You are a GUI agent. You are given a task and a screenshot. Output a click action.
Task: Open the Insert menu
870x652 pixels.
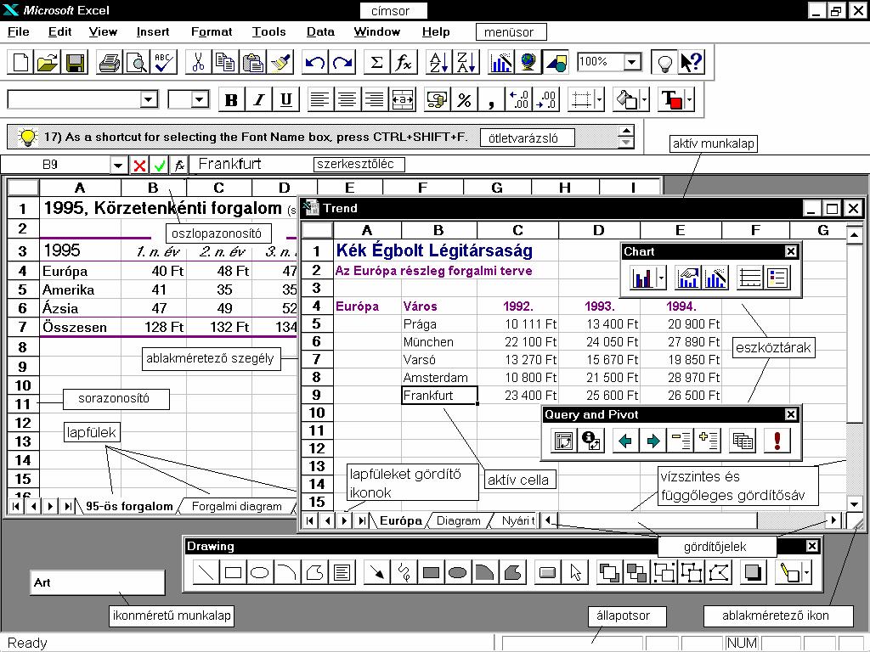(x=153, y=31)
